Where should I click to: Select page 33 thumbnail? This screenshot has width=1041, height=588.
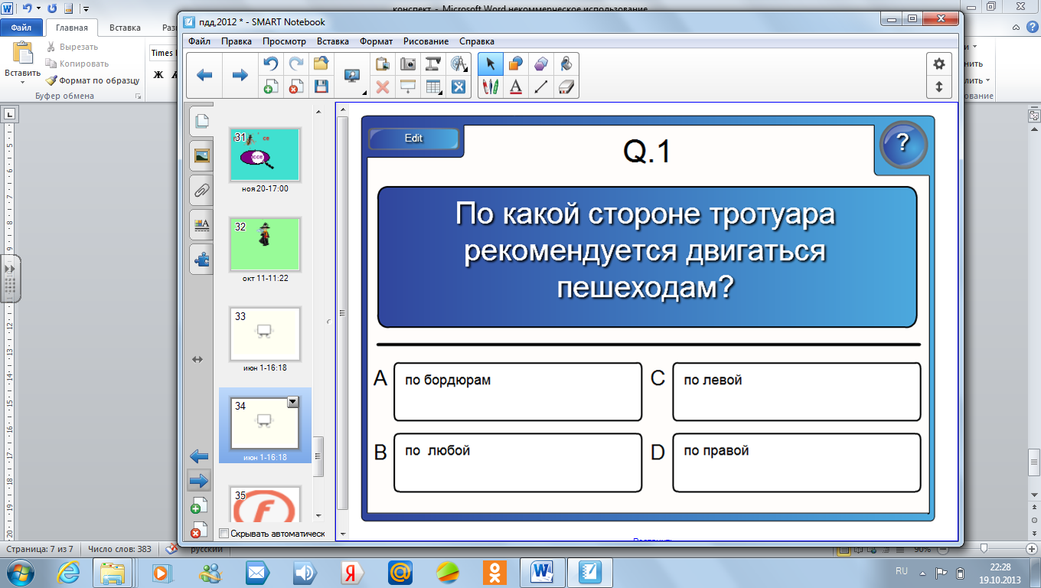[x=265, y=334]
